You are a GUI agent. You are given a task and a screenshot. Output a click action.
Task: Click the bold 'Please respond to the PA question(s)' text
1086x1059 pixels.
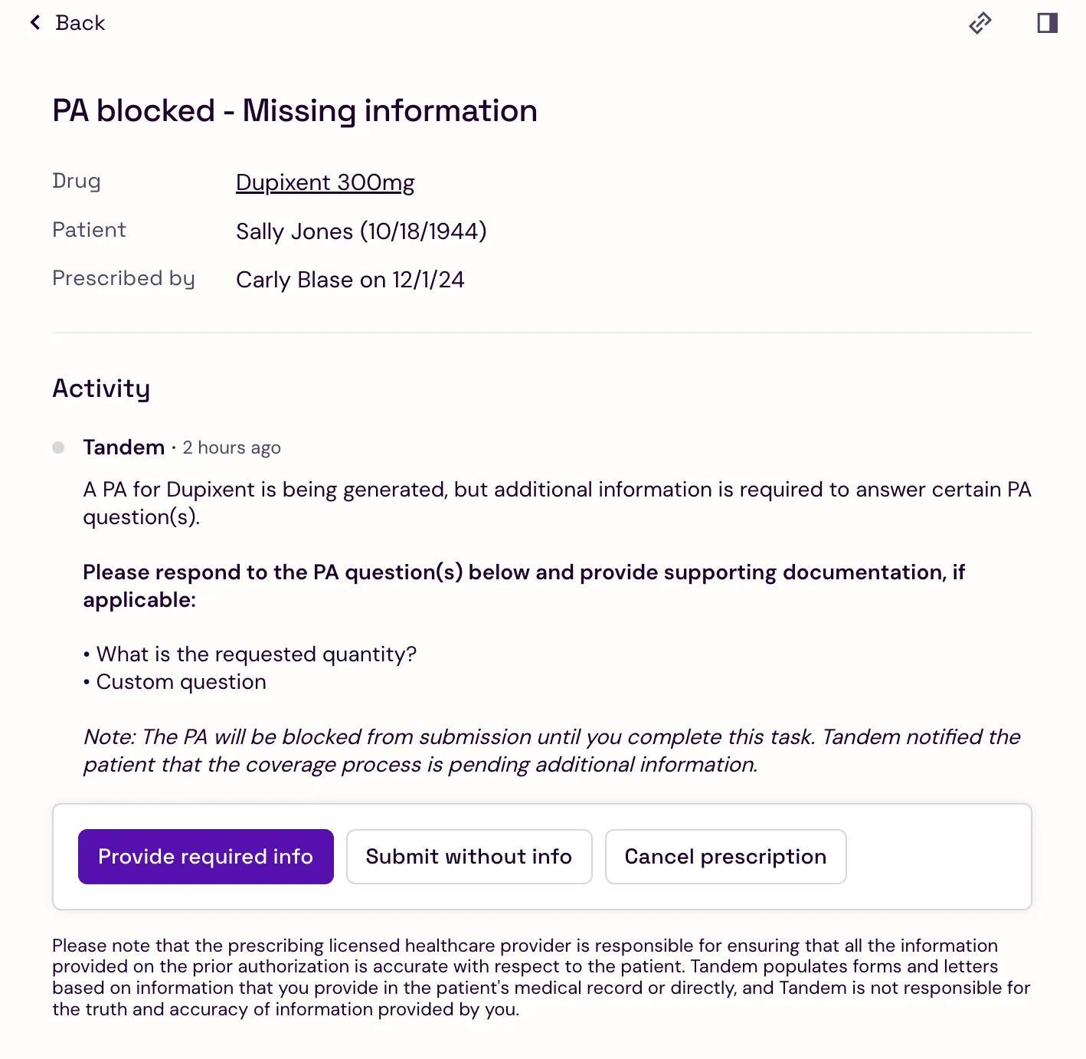coord(524,586)
